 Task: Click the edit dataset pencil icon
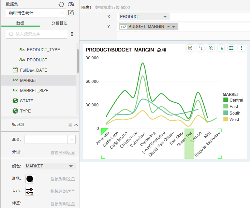coord(71,13)
